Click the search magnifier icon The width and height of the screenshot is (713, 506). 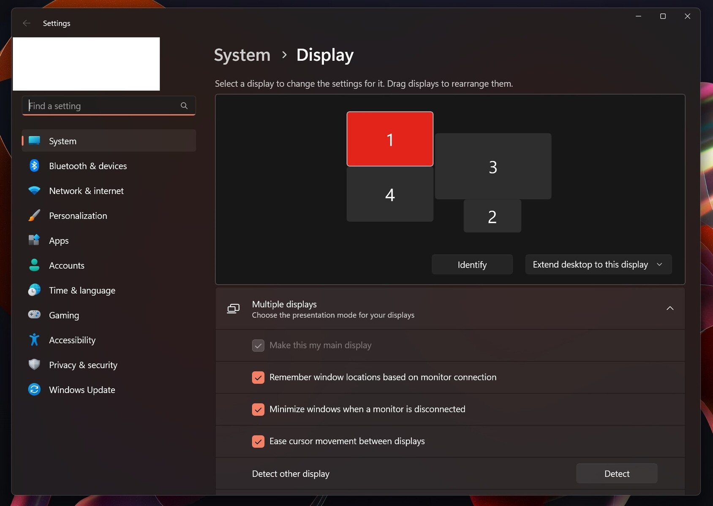click(x=184, y=106)
